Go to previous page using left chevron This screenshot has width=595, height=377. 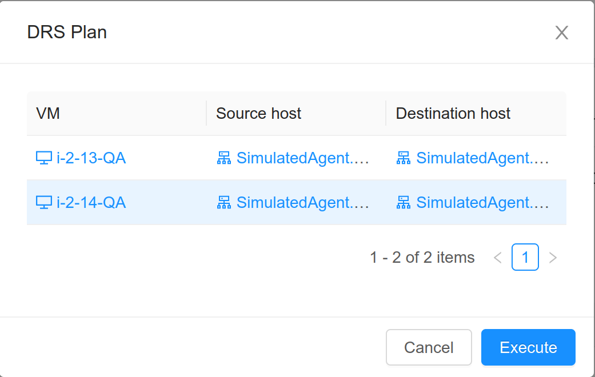pos(498,258)
